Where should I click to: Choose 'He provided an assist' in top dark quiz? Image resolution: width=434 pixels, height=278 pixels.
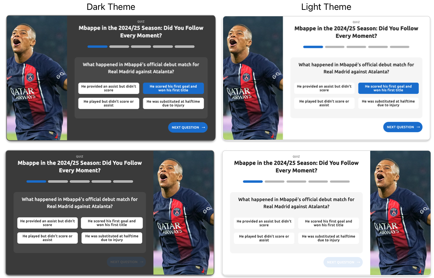click(x=108, y=88)
